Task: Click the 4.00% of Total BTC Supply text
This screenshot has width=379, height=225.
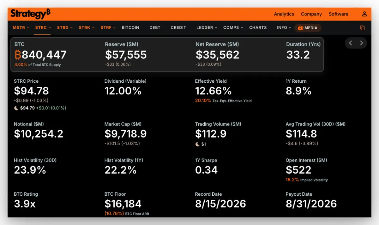Action: [x=38, y=65]
